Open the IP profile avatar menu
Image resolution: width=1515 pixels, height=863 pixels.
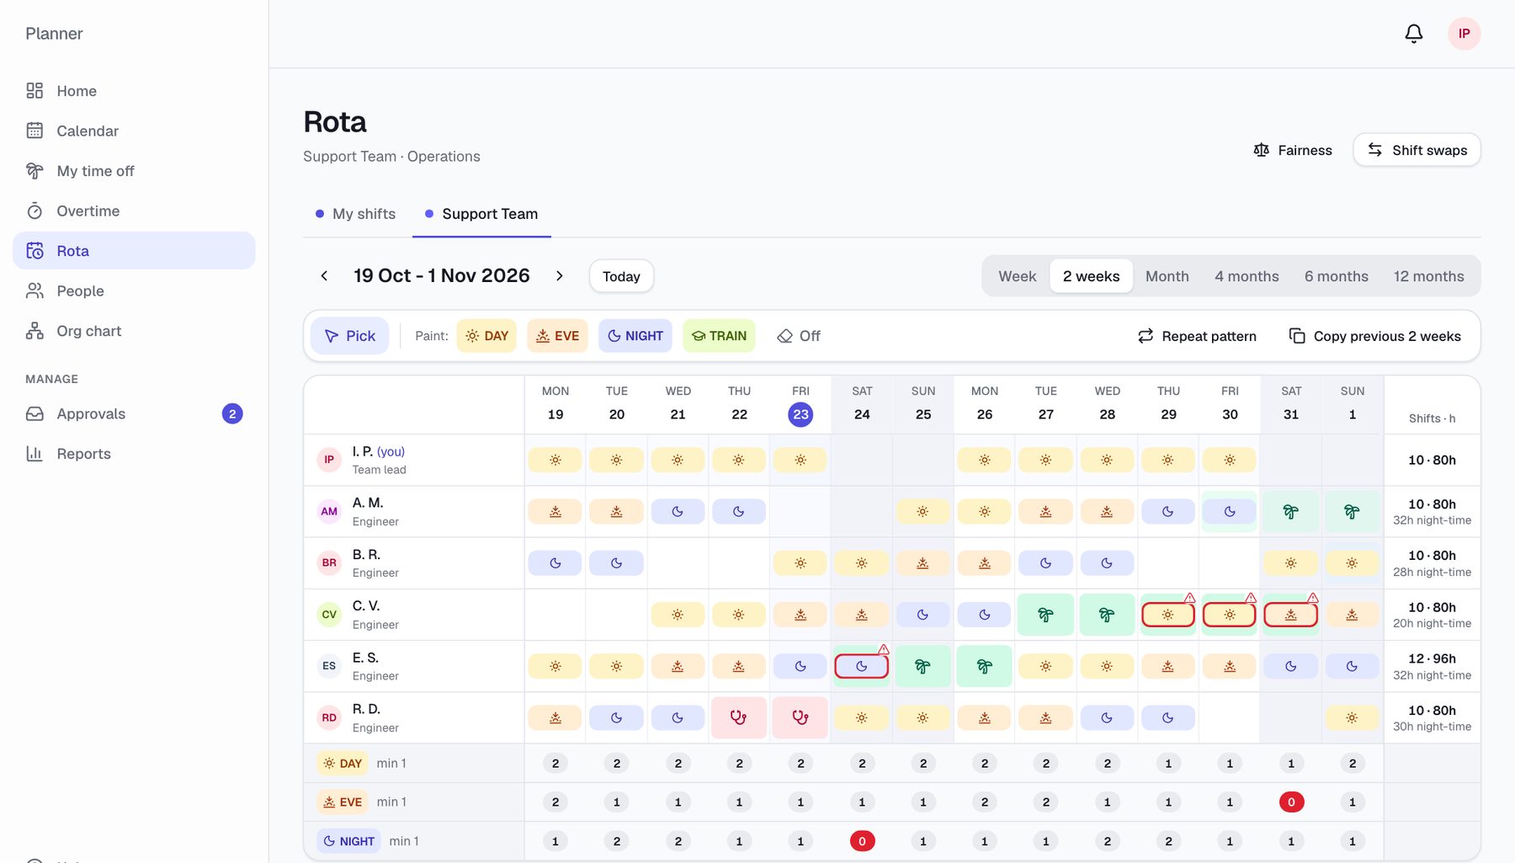[1464, 34]
